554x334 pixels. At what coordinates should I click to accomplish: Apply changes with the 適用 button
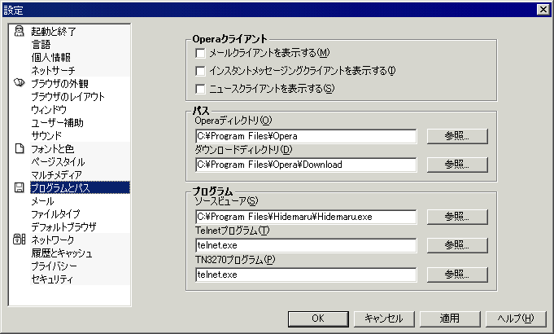450,318
